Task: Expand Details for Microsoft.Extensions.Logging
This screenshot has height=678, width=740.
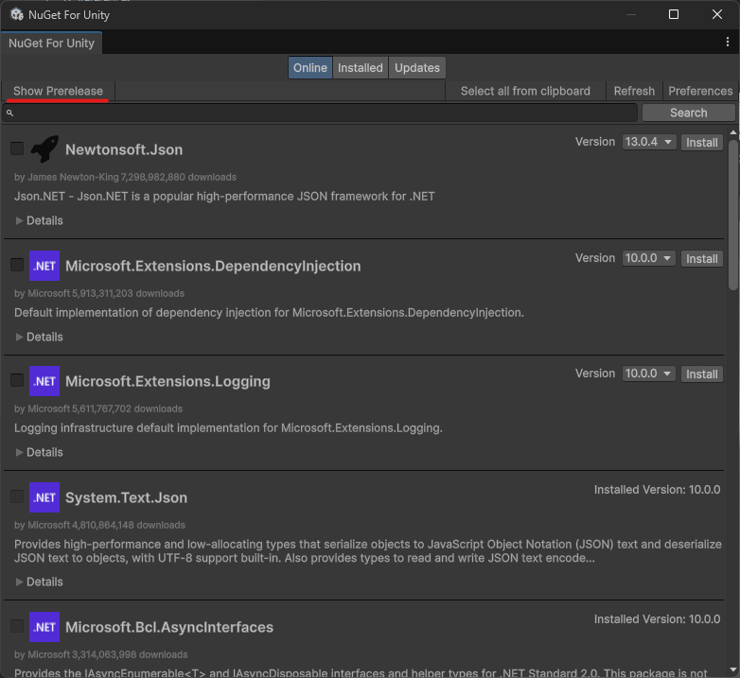Action: 39,453
